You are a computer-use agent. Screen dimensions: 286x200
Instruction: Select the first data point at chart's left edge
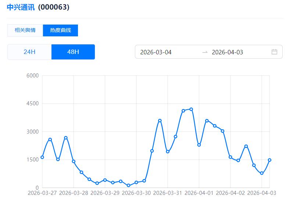coord(42,157)
